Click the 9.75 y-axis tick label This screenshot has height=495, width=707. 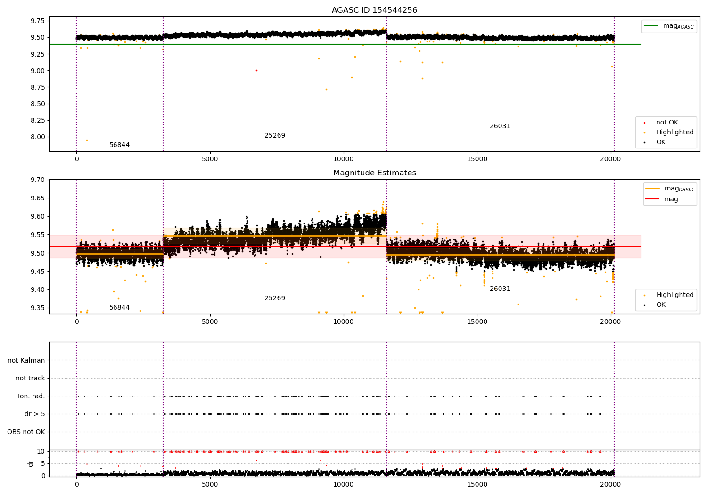[x=37, y=21]
